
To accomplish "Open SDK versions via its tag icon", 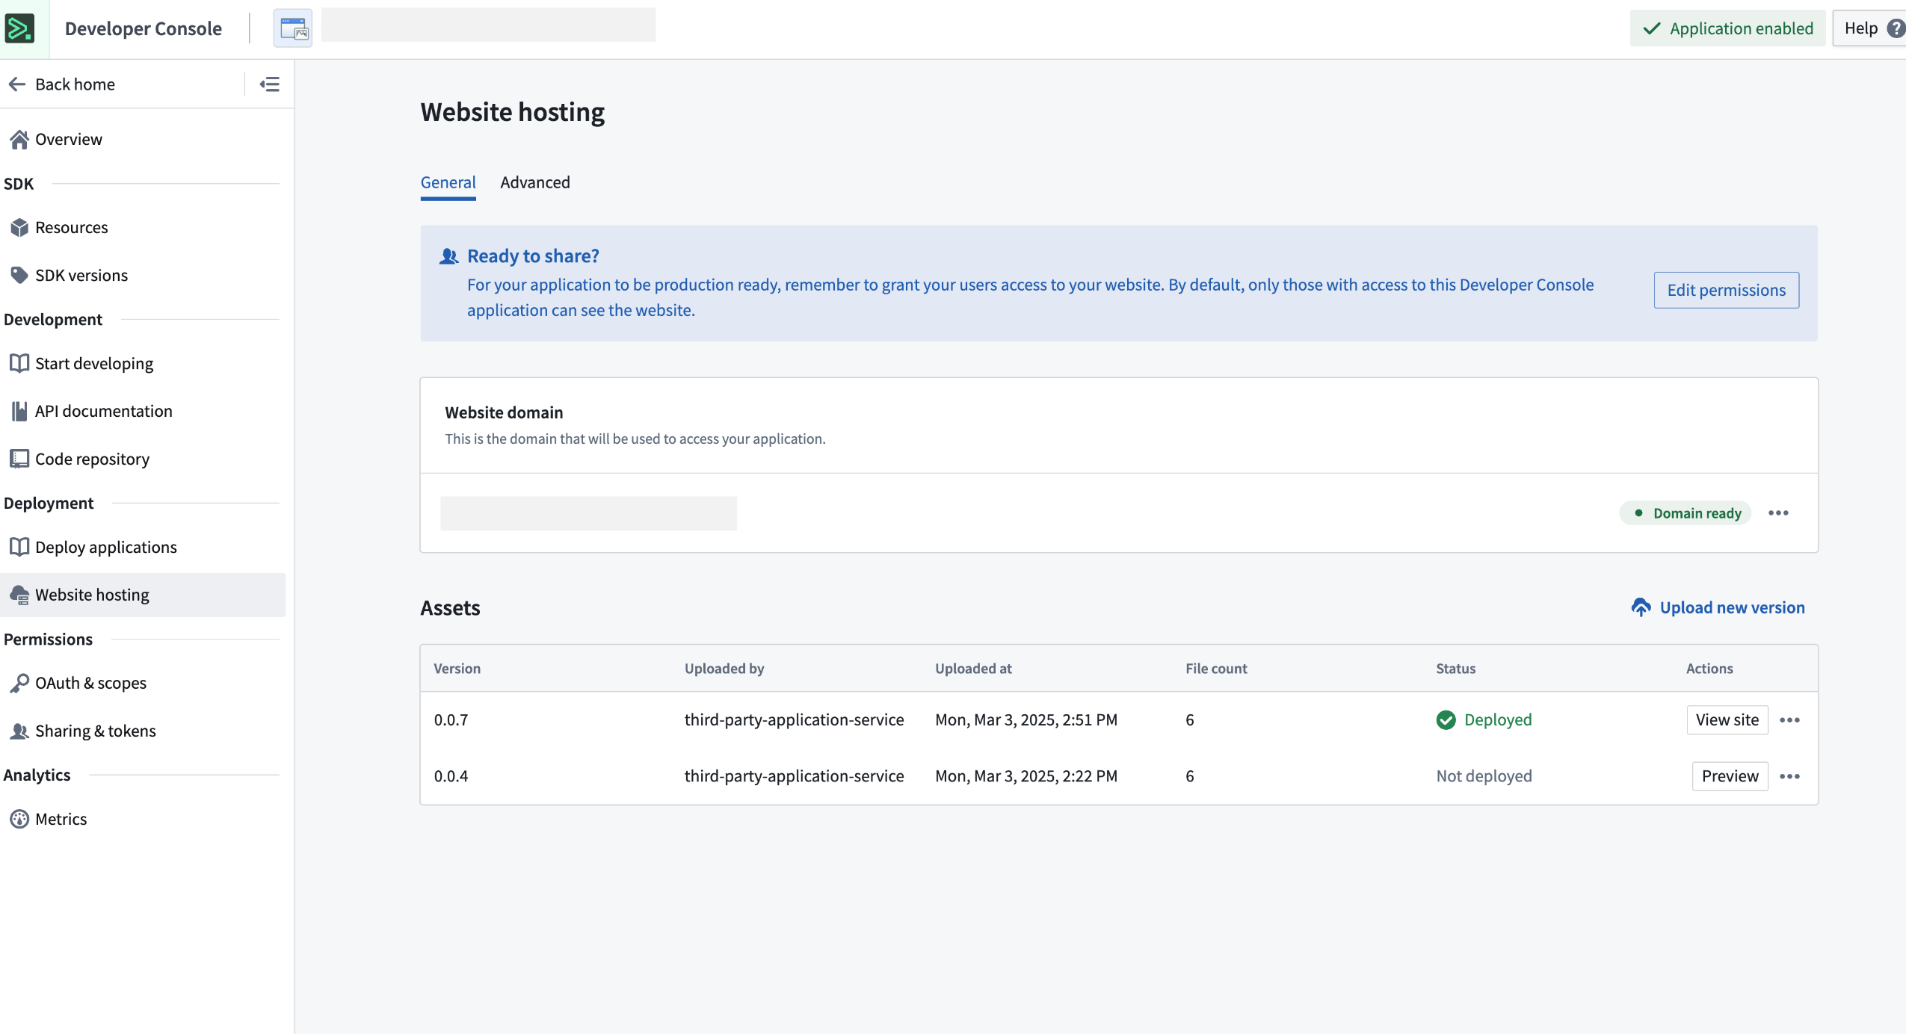I will [x=19, y=275].
